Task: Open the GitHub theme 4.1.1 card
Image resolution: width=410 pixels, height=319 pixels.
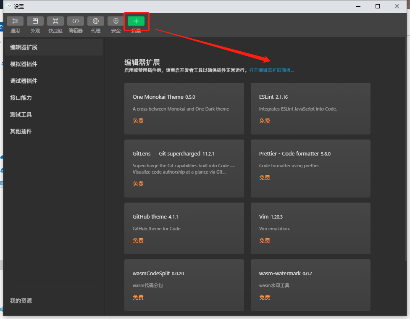Action: (184, 229)
